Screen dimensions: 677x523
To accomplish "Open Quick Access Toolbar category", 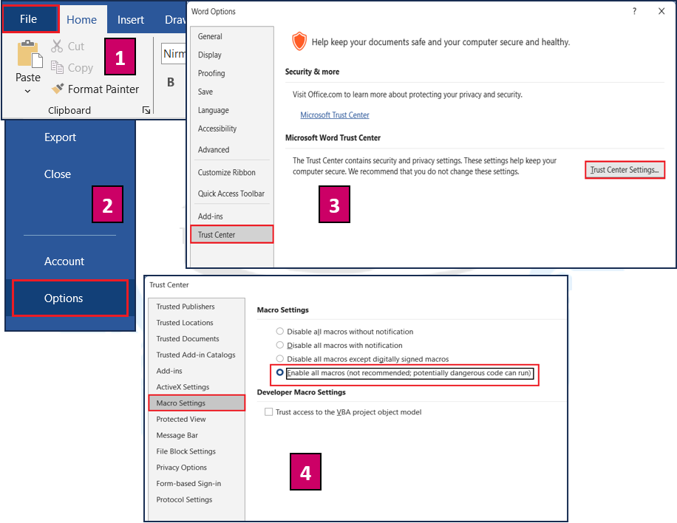I will pos(232,194).
